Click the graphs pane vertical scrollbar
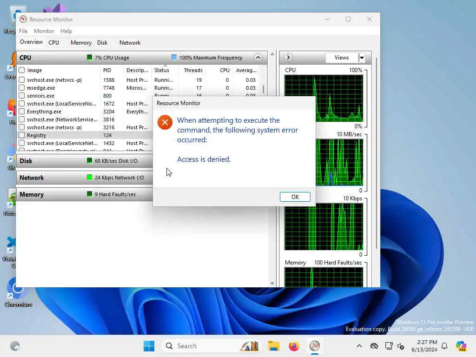 [377, 153]
